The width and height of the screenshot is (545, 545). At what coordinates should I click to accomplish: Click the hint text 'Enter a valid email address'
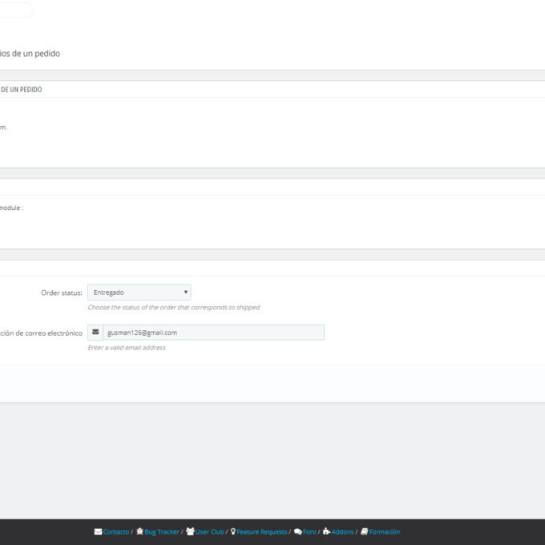point(127,348)
